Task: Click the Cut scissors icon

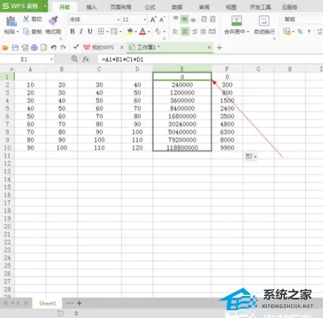Action: point(26,19)
